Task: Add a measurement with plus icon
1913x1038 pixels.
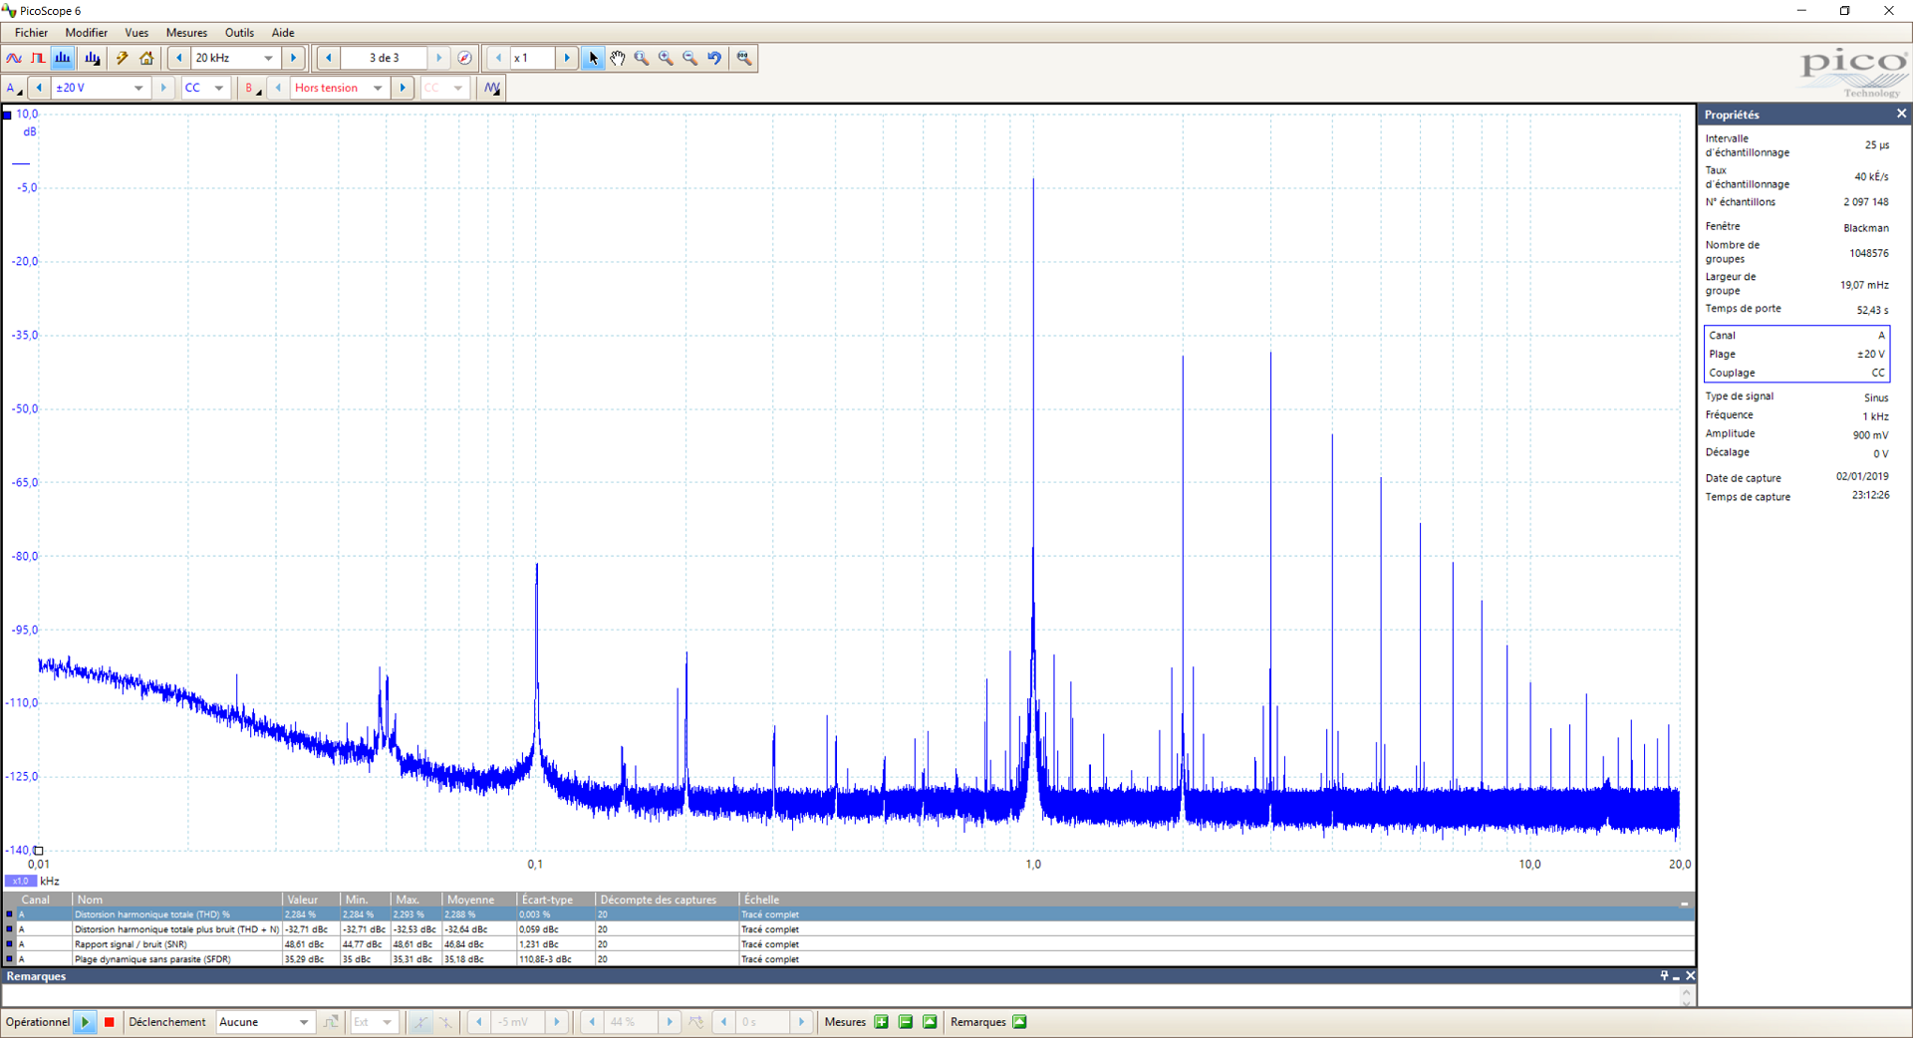Action: click(x=882, y=1022)
